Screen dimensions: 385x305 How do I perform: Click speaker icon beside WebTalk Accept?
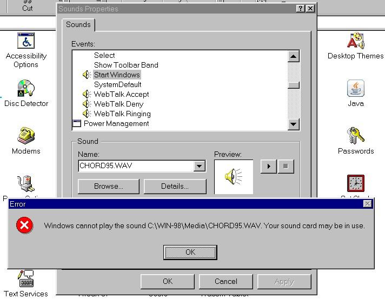click(87, 94)
